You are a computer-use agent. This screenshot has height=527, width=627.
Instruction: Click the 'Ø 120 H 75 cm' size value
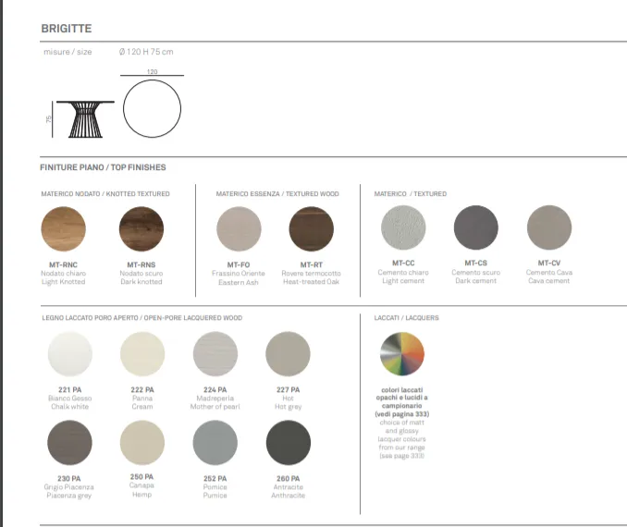[146, 52]
